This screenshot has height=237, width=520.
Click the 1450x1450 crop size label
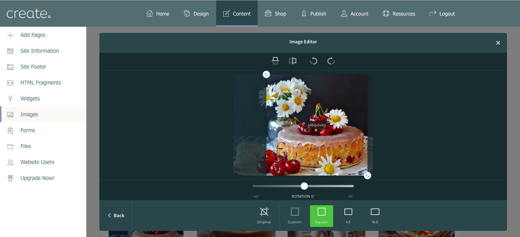(317, 125)
